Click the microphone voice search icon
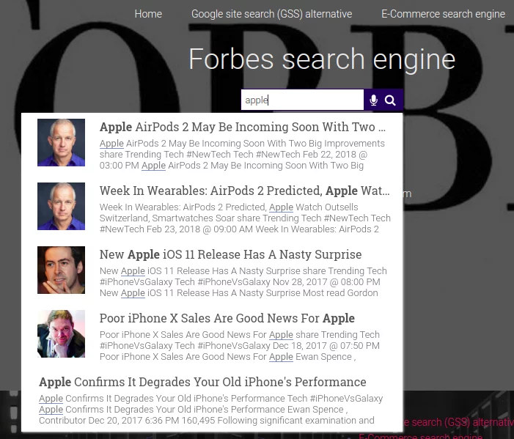The image size is (514, 439). pos(373,100)
